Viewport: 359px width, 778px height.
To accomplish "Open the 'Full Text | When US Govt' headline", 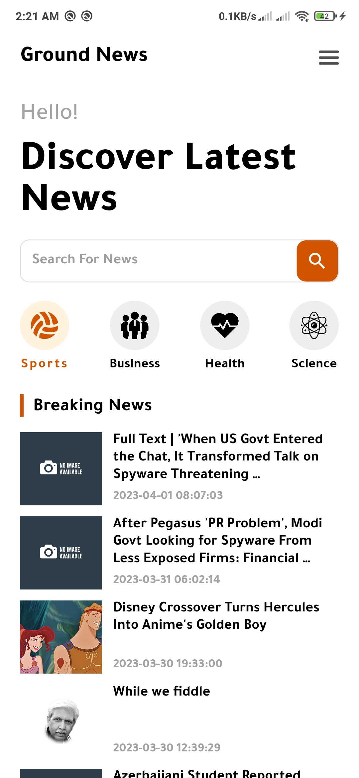I will coord(218,456).
